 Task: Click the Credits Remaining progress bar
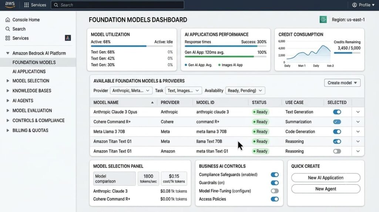tap(347, 53)
